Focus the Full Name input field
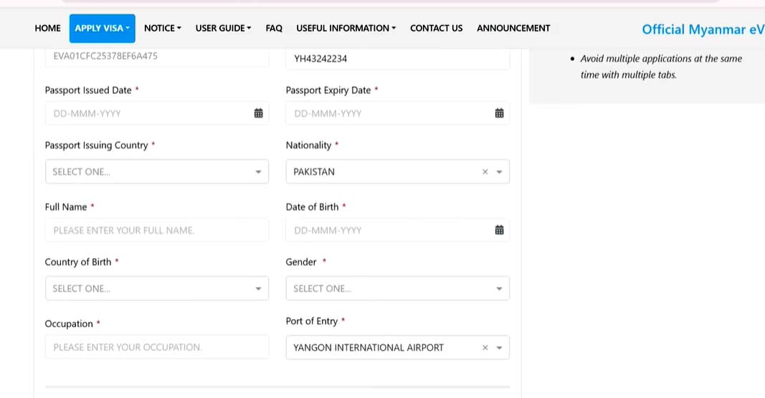This screenshot has width=765, height=398. 156,229
